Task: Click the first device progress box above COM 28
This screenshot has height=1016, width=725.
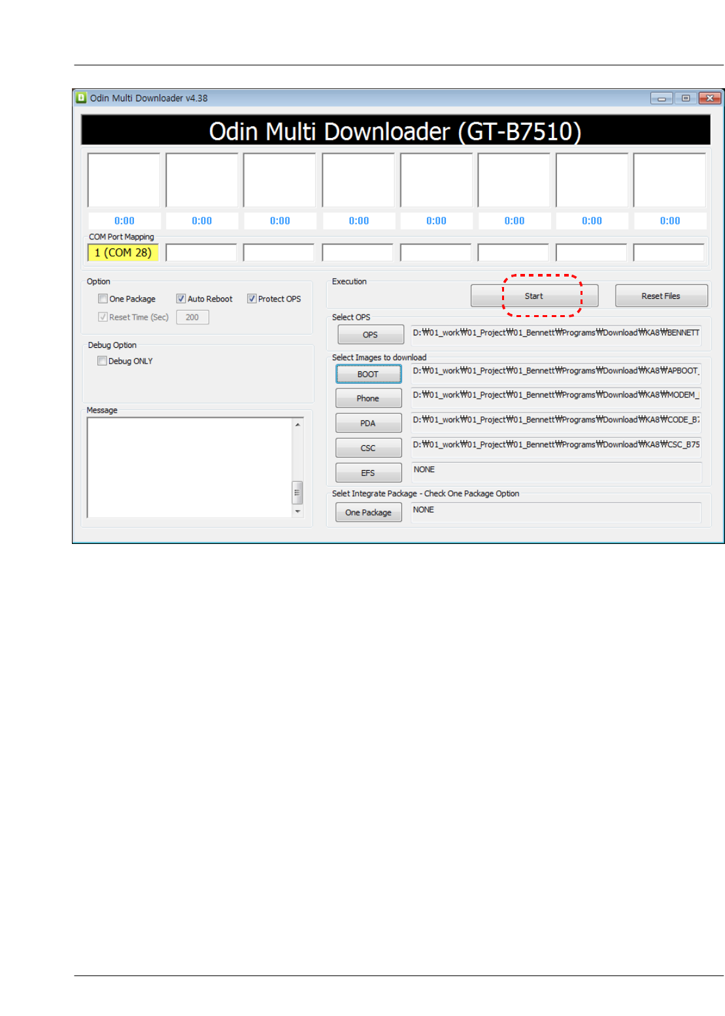Action: pyautogui.click(x=124, y=180)
